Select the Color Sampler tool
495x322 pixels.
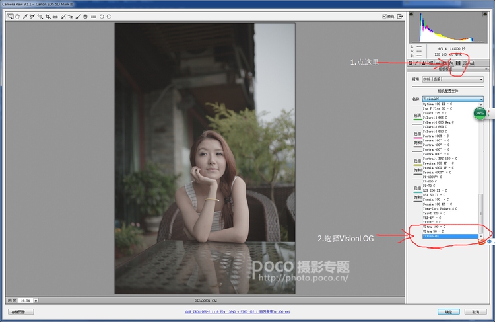[32, 16]
